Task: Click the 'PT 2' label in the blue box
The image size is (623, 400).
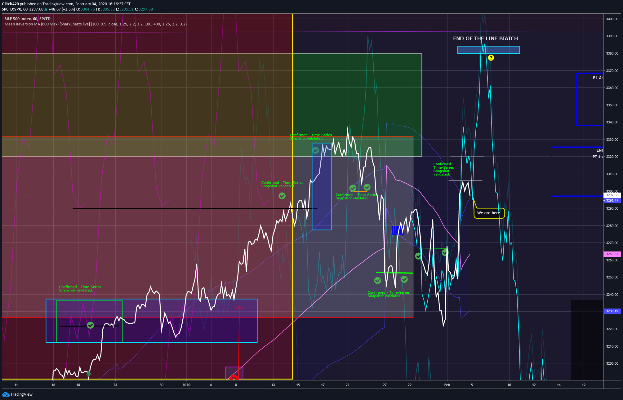Action: point(597,77)
